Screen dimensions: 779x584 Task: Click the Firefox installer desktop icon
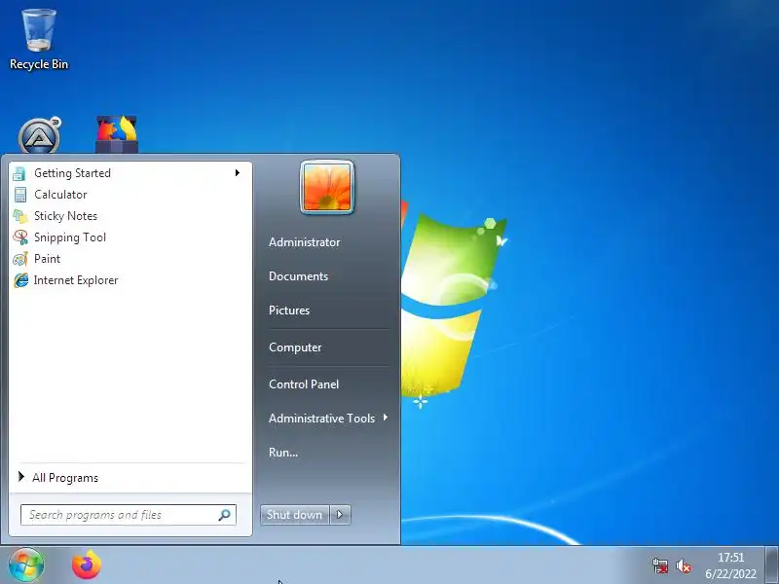point(117,134)
